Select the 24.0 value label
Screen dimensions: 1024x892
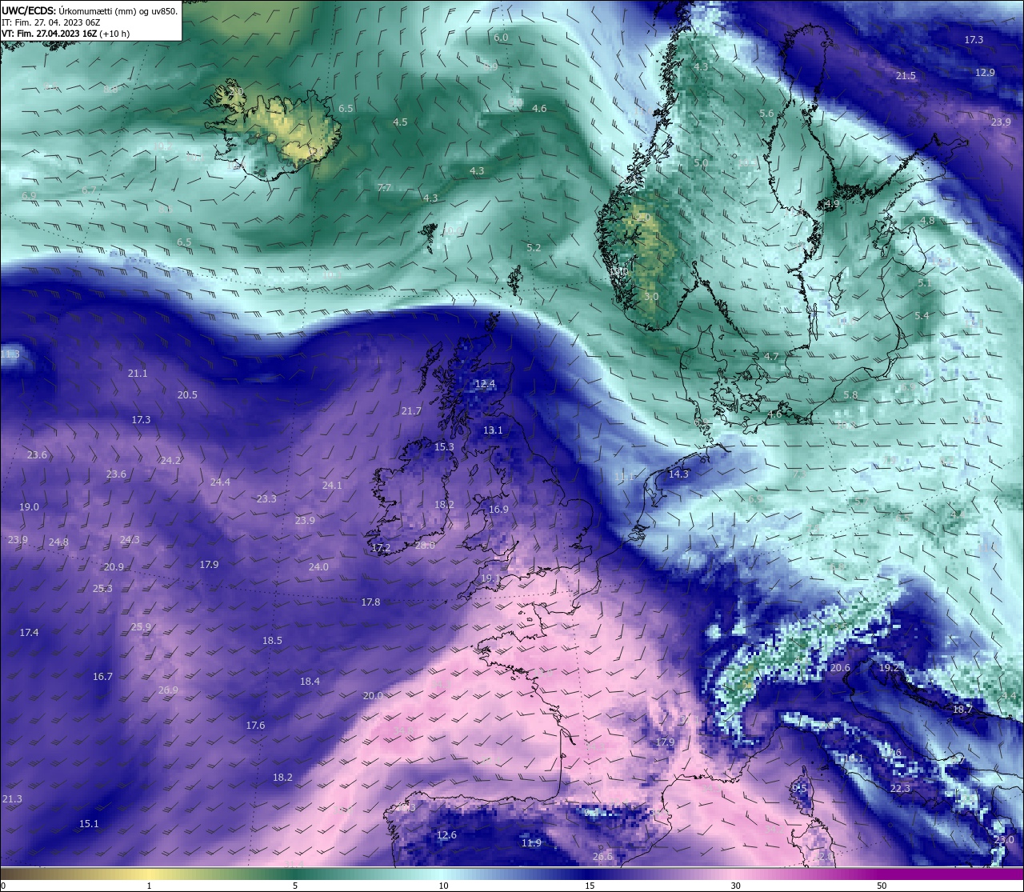[x=318, y=566]
